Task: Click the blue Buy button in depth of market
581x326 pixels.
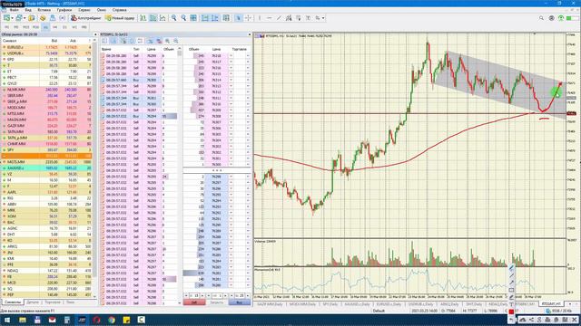Action: (239, 302)
